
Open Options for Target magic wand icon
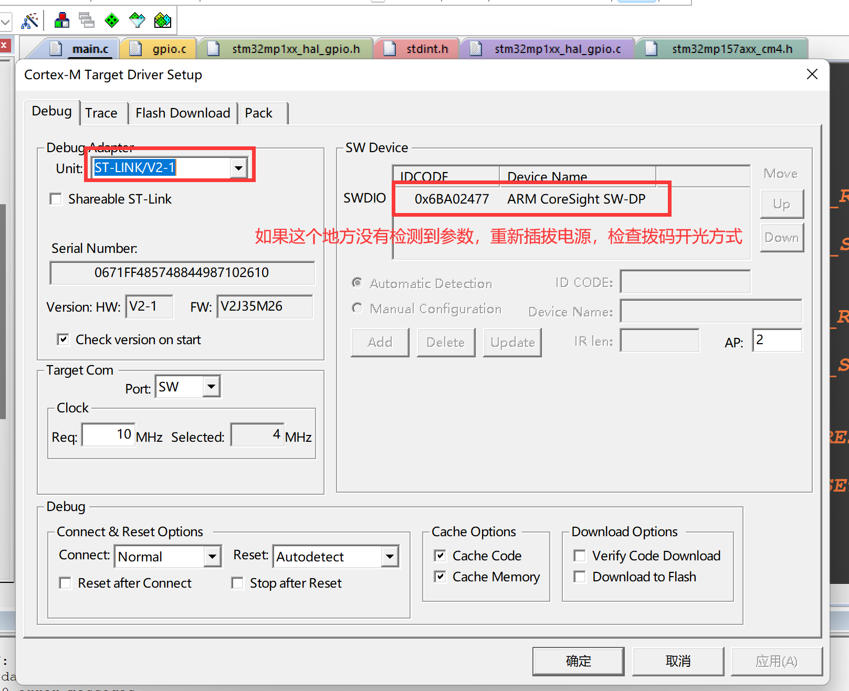(29, 21)
